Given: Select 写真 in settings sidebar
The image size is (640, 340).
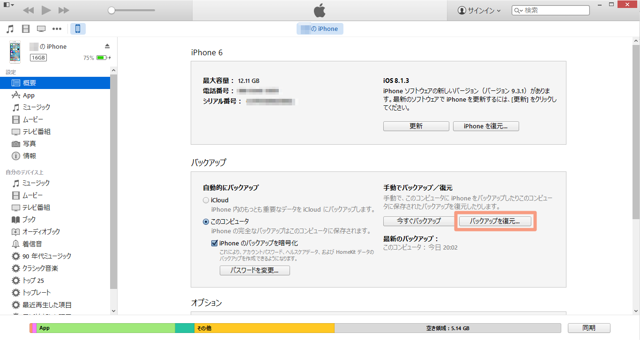Looking at the screenshot, I should [55, 144].
